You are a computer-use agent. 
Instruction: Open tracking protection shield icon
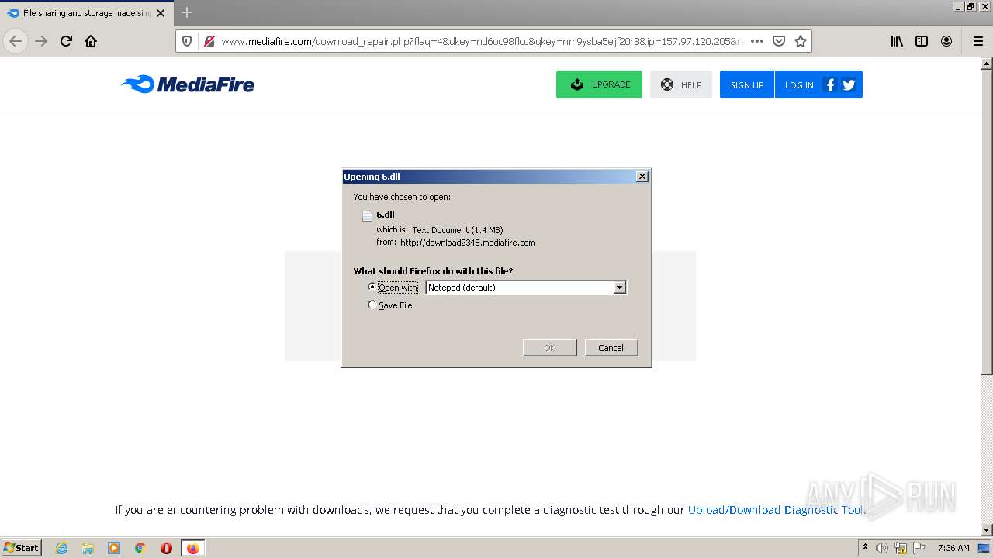[187, 41]
